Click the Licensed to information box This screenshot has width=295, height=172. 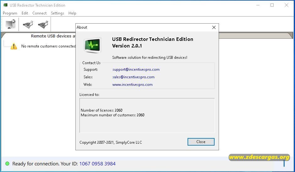(x=147, y=115)
